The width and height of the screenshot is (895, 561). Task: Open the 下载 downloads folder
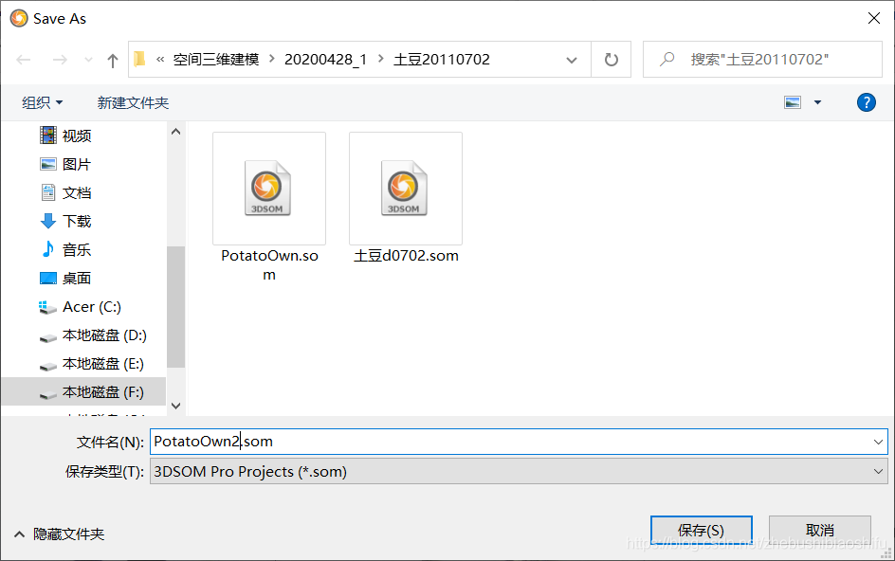click(x=77, y=221)
